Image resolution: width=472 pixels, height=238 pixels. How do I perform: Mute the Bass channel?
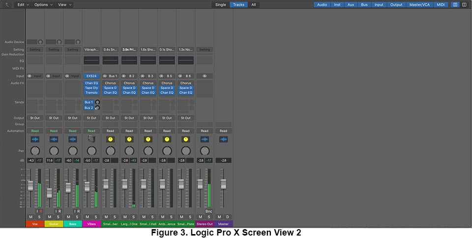[x=68, y=217]
